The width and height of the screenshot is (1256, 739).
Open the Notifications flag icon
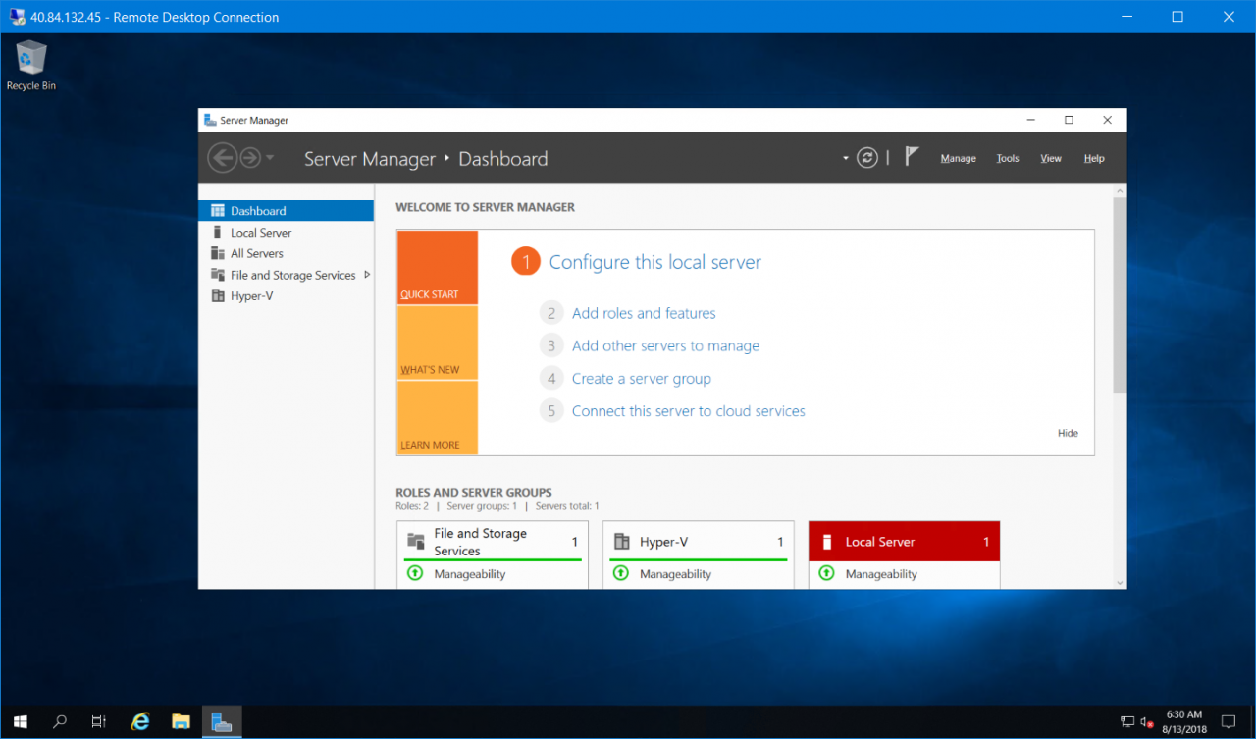912,157
